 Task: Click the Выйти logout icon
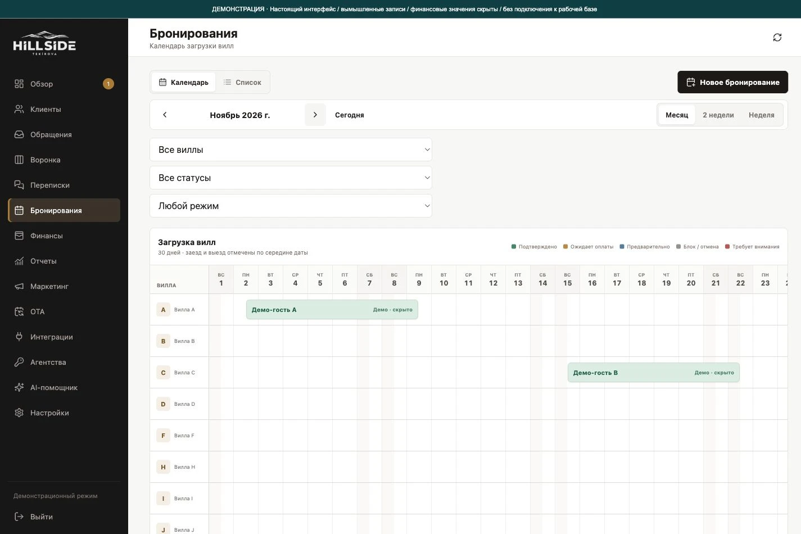click(19, 517)
